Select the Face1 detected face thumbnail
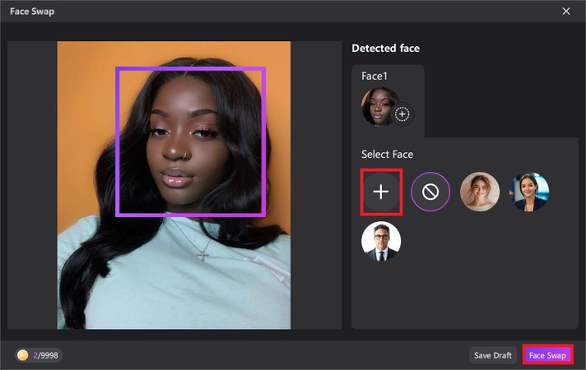Screen dimensions: 586x370 379,106
